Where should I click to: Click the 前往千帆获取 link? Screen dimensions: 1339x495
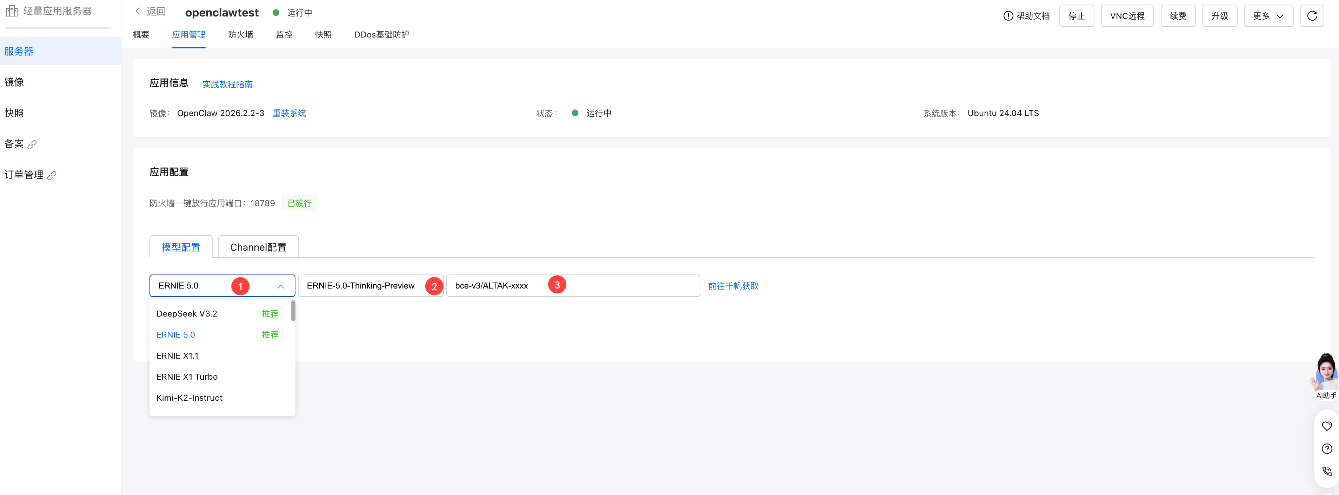coord(733,286)
